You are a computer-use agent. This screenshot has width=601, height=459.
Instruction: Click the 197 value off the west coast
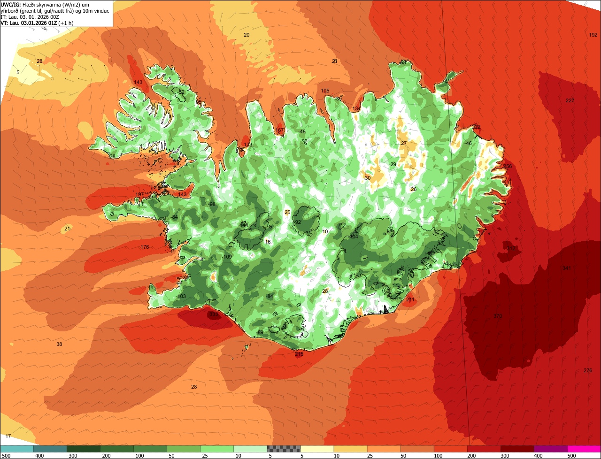(139, 194)
